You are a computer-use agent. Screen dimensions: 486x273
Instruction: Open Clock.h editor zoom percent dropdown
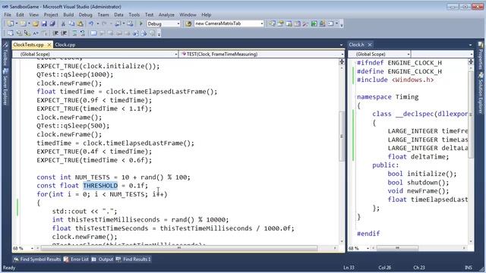[368, 248]
